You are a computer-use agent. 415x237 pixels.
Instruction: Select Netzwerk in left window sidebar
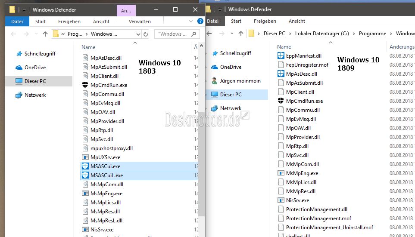click(x=35, y=95)
